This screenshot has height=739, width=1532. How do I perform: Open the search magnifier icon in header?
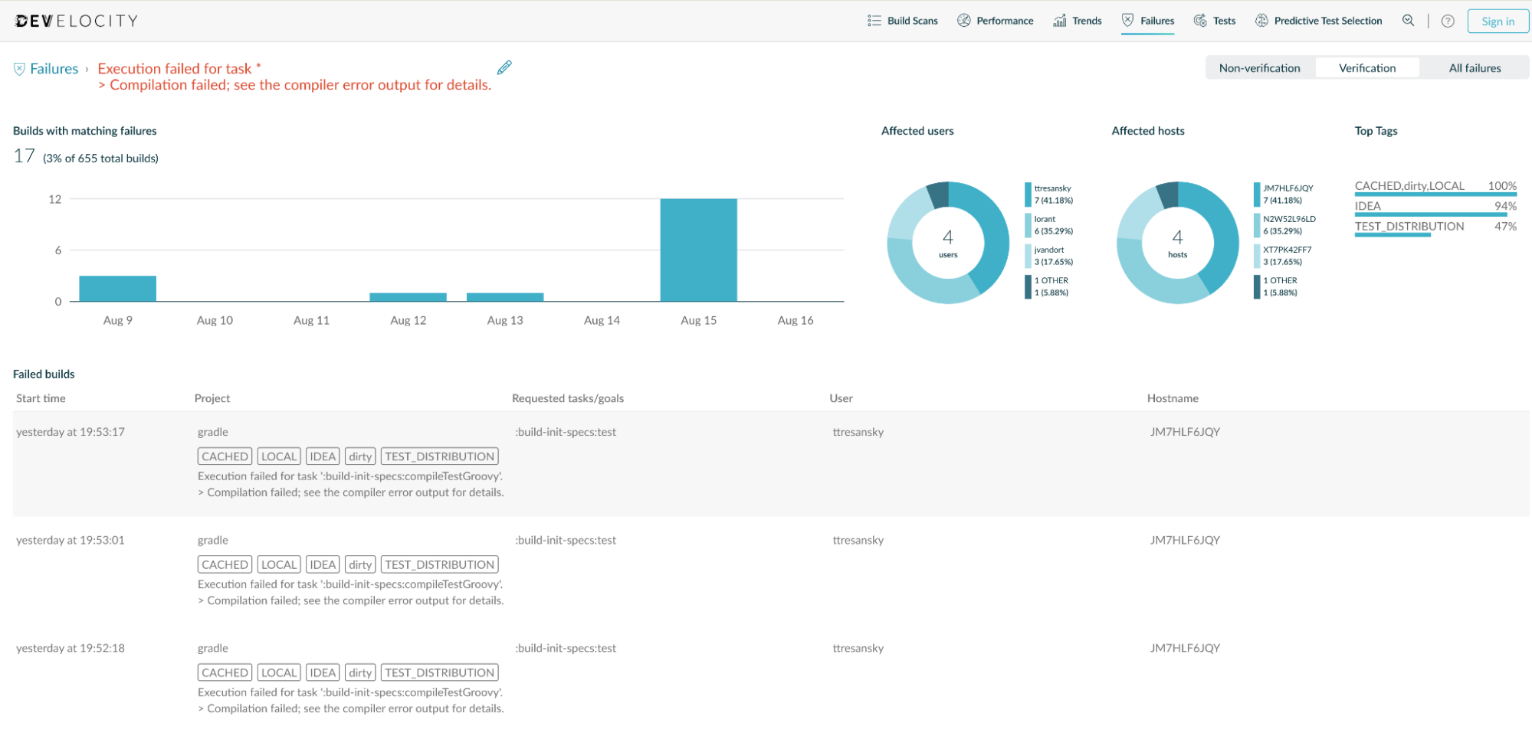1409,21
